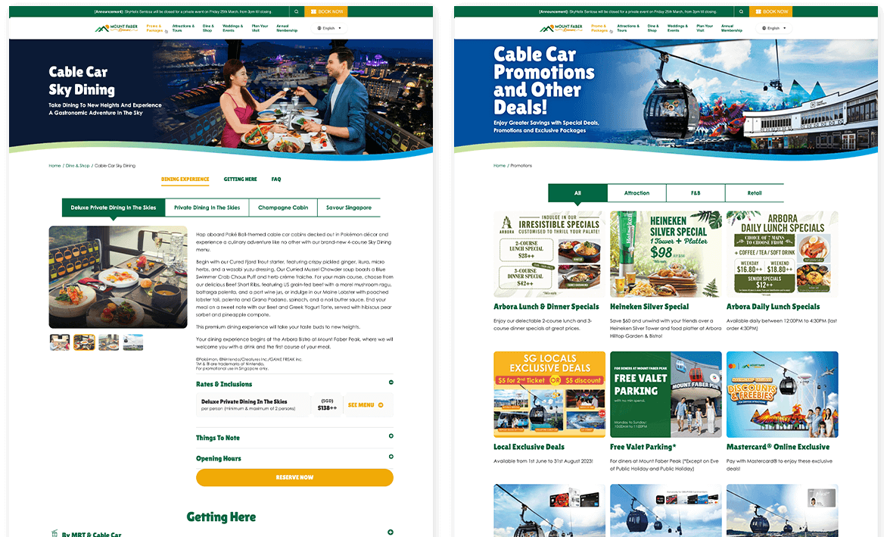Open English language dropdown on Sky Dining page
Image resolution: width=887 pixels, height=537 pixels.
click(329, 28)
